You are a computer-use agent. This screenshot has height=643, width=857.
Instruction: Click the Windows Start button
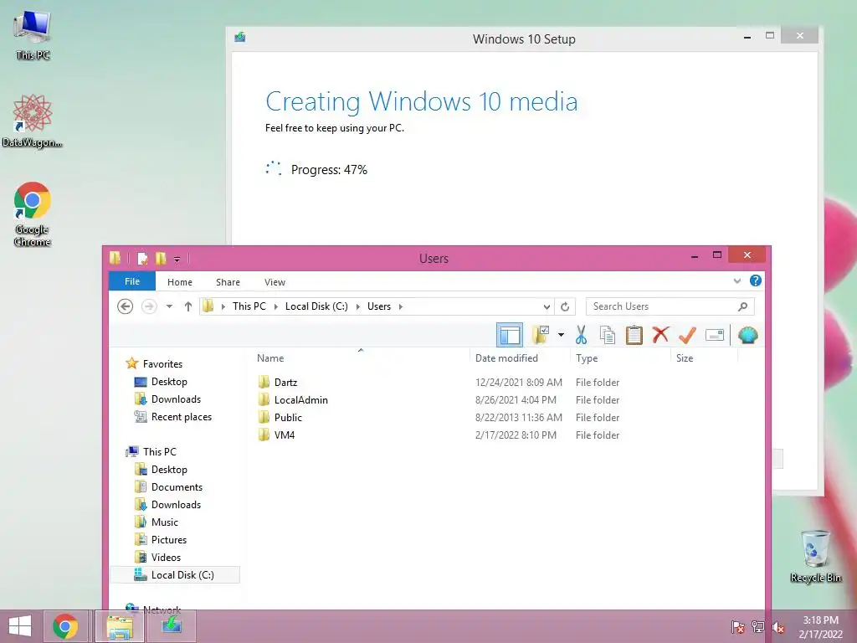[x=20, y=626]
